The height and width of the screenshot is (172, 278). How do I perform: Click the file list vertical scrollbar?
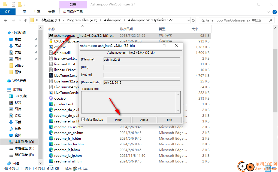click(x=275, y=80)
